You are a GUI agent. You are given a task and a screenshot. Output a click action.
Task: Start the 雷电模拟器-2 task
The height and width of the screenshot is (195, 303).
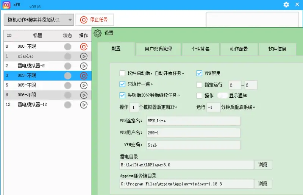click(x=84, y=66)
